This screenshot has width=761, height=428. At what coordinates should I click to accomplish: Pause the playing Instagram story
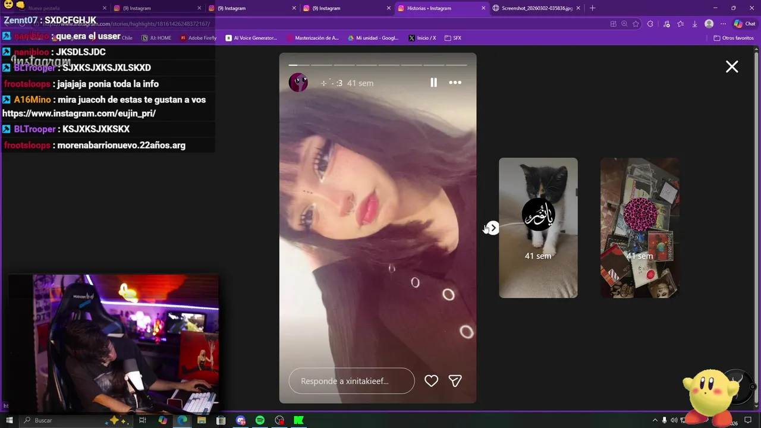tap(433, 83)
